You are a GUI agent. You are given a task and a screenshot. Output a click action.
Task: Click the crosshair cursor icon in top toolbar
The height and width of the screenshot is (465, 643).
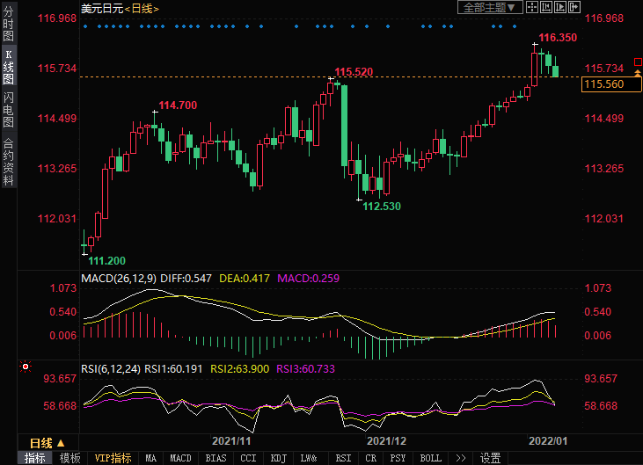(534, 7)
